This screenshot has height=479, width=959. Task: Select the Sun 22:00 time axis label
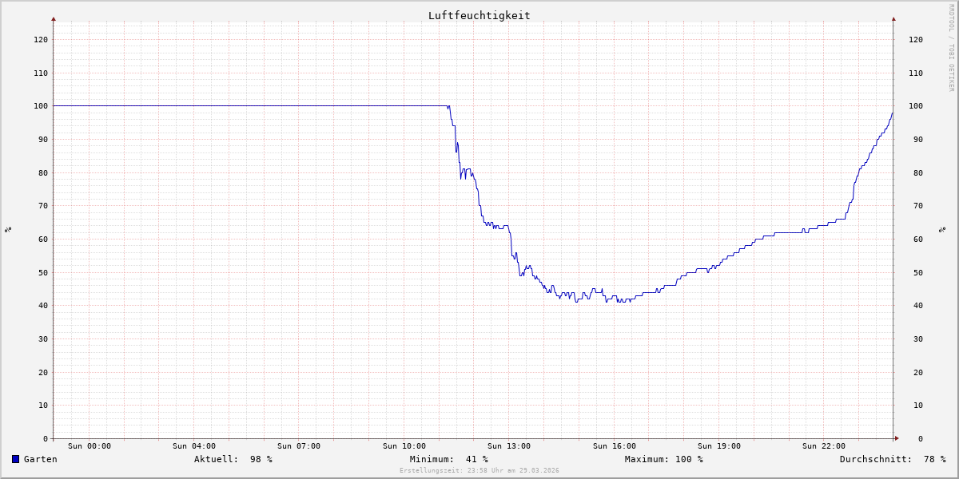(824, 446)
